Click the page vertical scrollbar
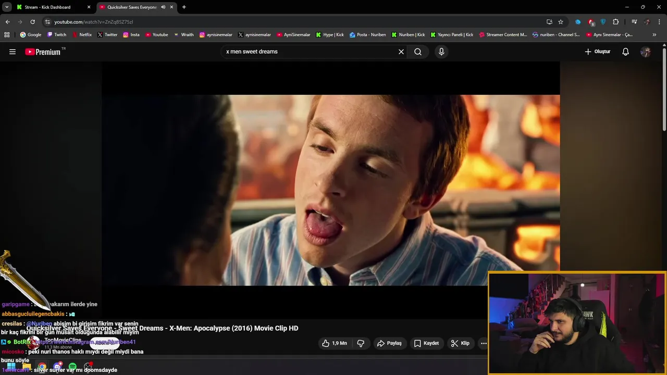667x375 pixels. pos(664,89)
